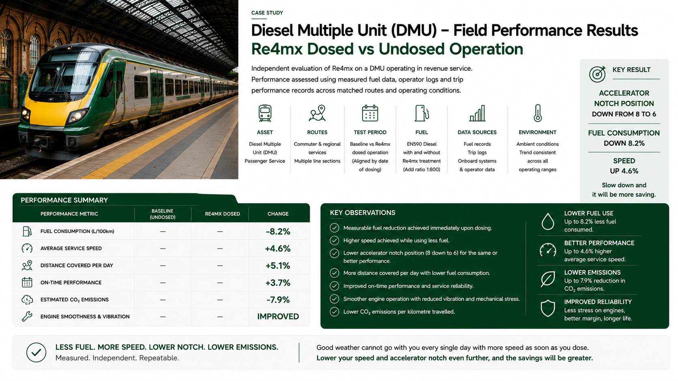Click the KEY OBSERVATIONS heading
Screen dimensions: 678x381
[363, 213]
